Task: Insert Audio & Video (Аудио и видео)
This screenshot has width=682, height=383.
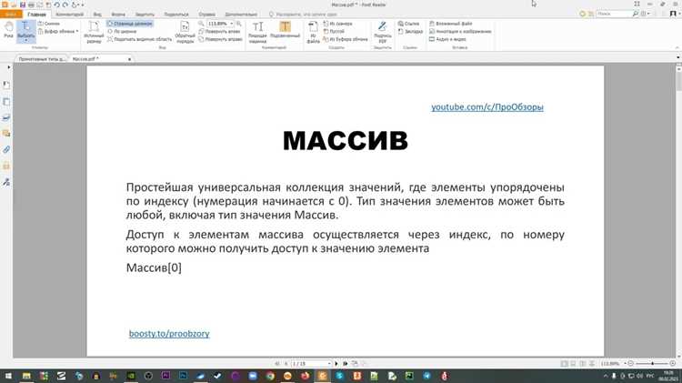Action: pyautogui.click(x=447, y=39)
